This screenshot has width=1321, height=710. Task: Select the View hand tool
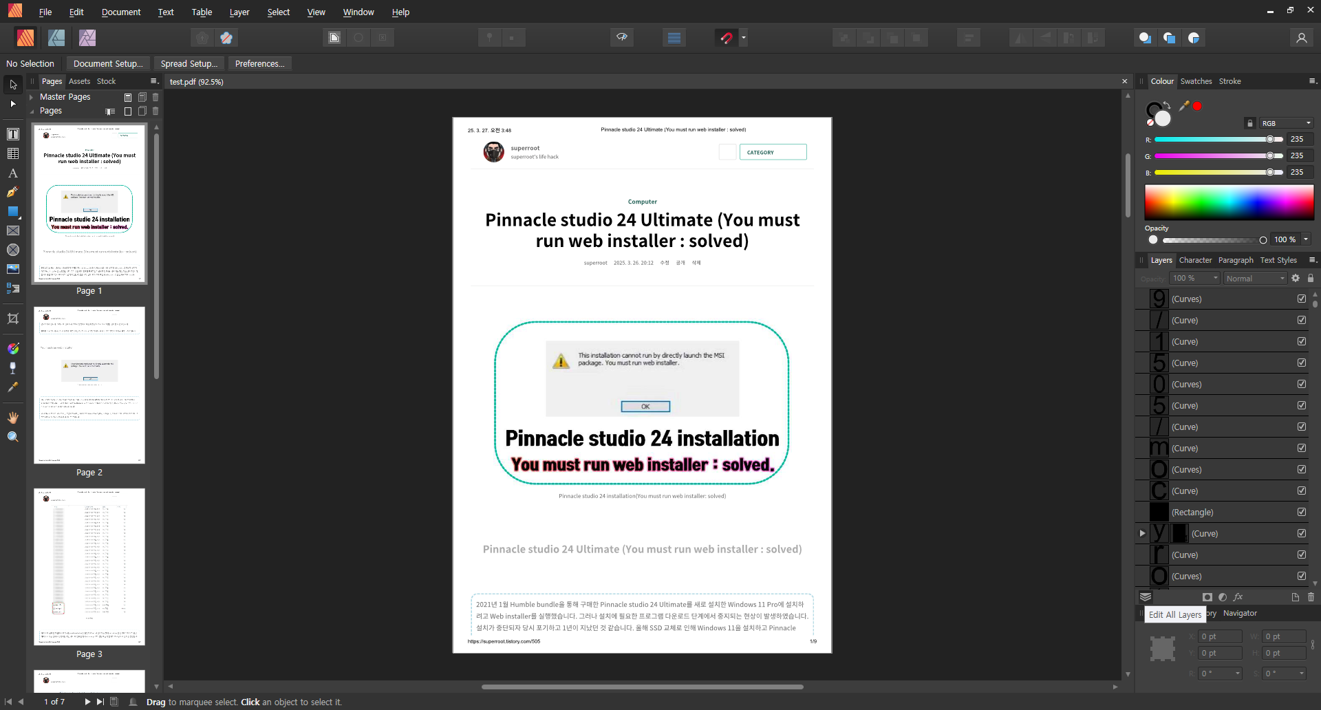click(x=13, y=418)
